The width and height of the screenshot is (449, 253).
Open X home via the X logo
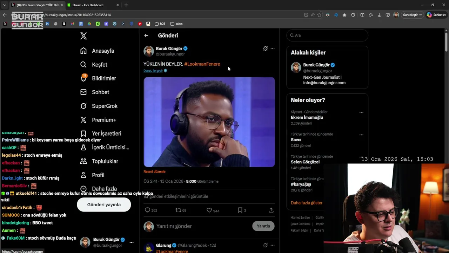83,36
